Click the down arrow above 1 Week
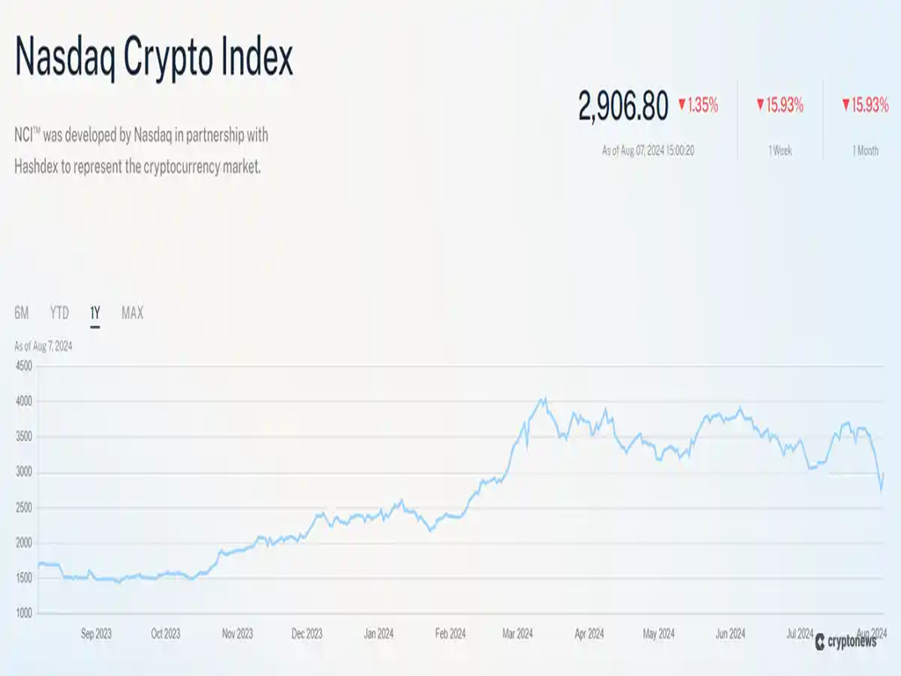 pyautogui.click(x=760, y=106)
